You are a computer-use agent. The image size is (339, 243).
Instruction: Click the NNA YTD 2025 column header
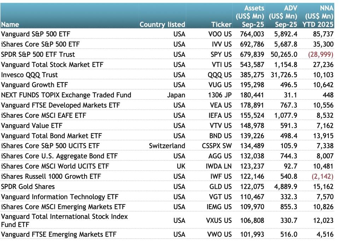tap(317, 16)
